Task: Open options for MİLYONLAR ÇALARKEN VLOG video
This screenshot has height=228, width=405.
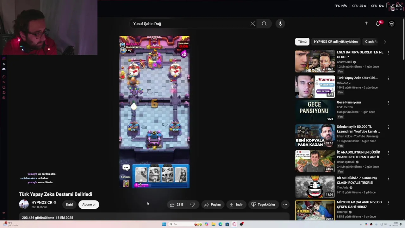Action: [389, 202]
